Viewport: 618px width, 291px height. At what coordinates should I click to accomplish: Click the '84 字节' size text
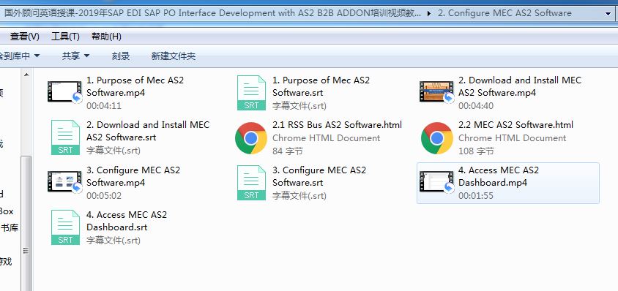287,151
